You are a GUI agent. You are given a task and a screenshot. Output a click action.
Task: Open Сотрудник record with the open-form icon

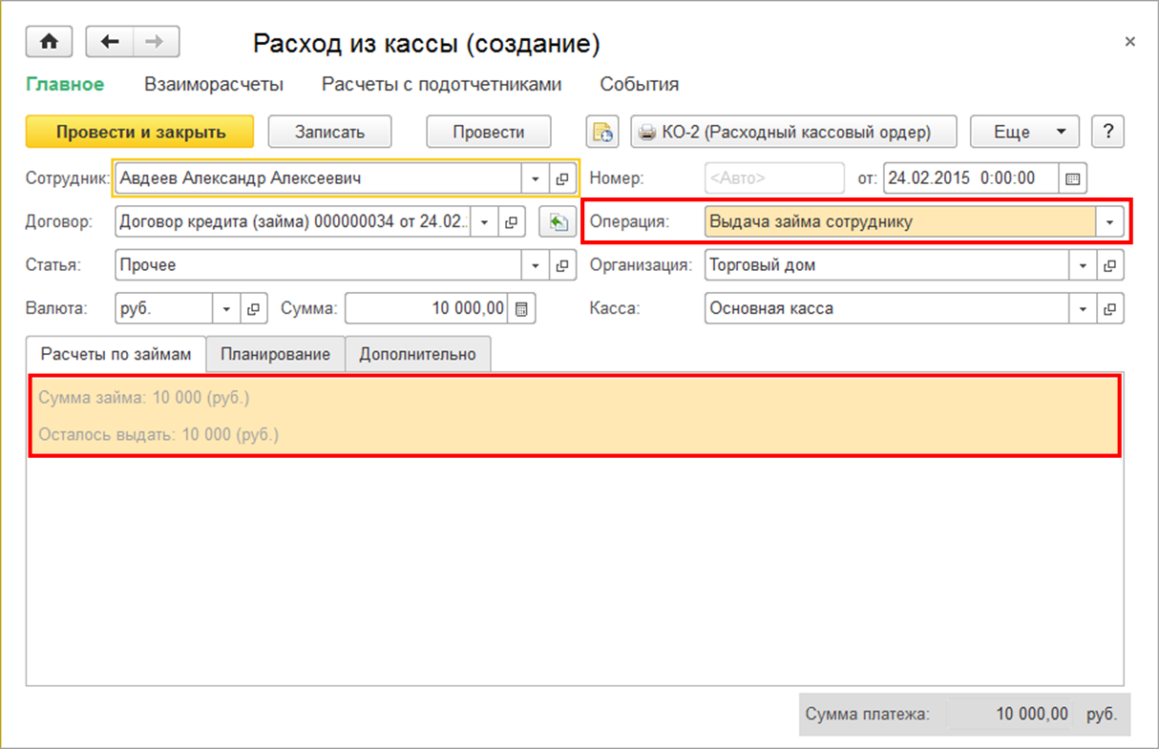[562, 178]
